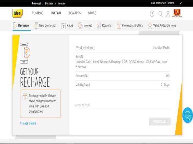Select the Recharge tab
The height and width of the screenshot is (144, 193).
pos(22,26)
